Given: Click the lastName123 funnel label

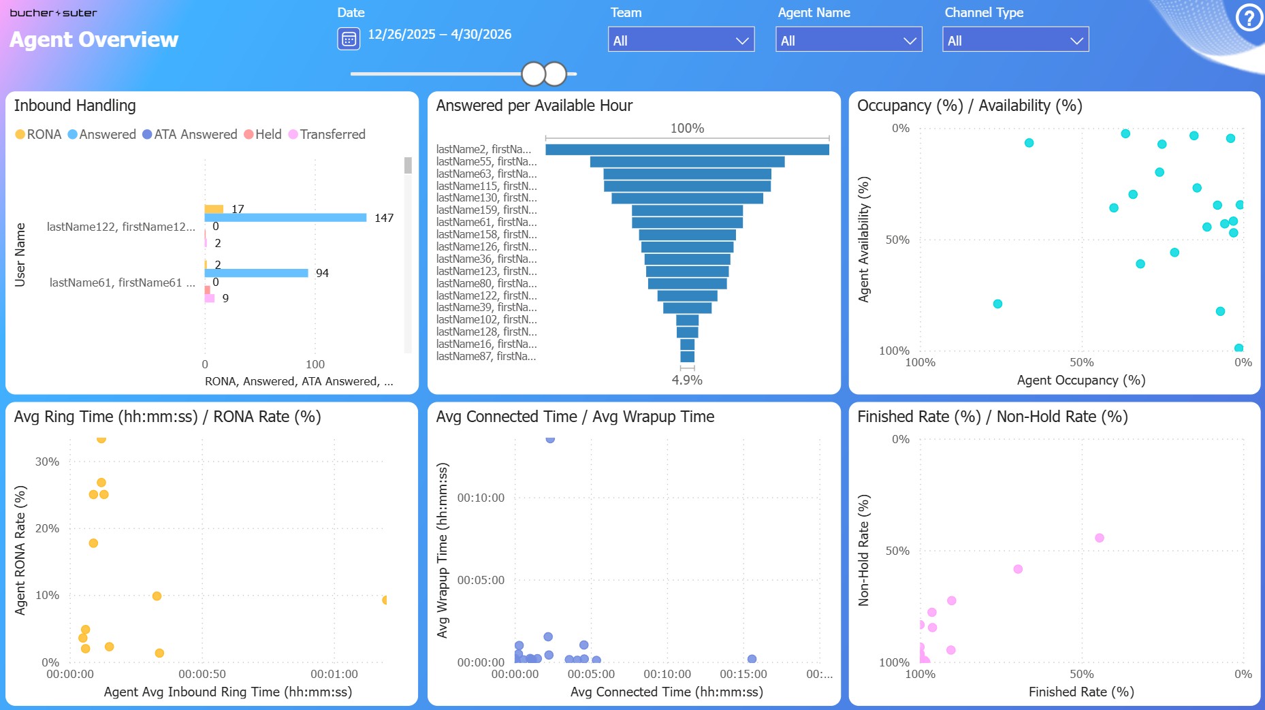Looking at the screenshot, I should tap(486, 272).
